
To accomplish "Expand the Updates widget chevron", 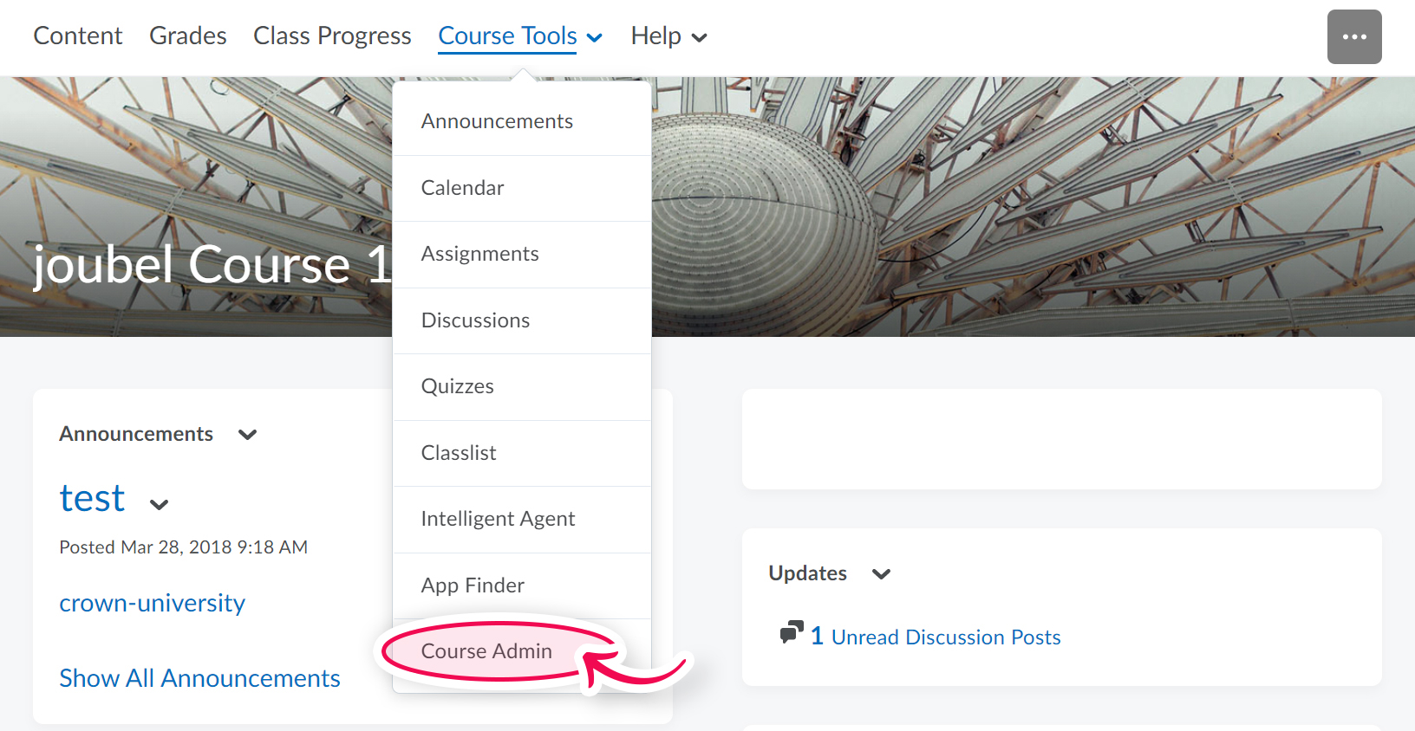I will click(x=881, y=574).
